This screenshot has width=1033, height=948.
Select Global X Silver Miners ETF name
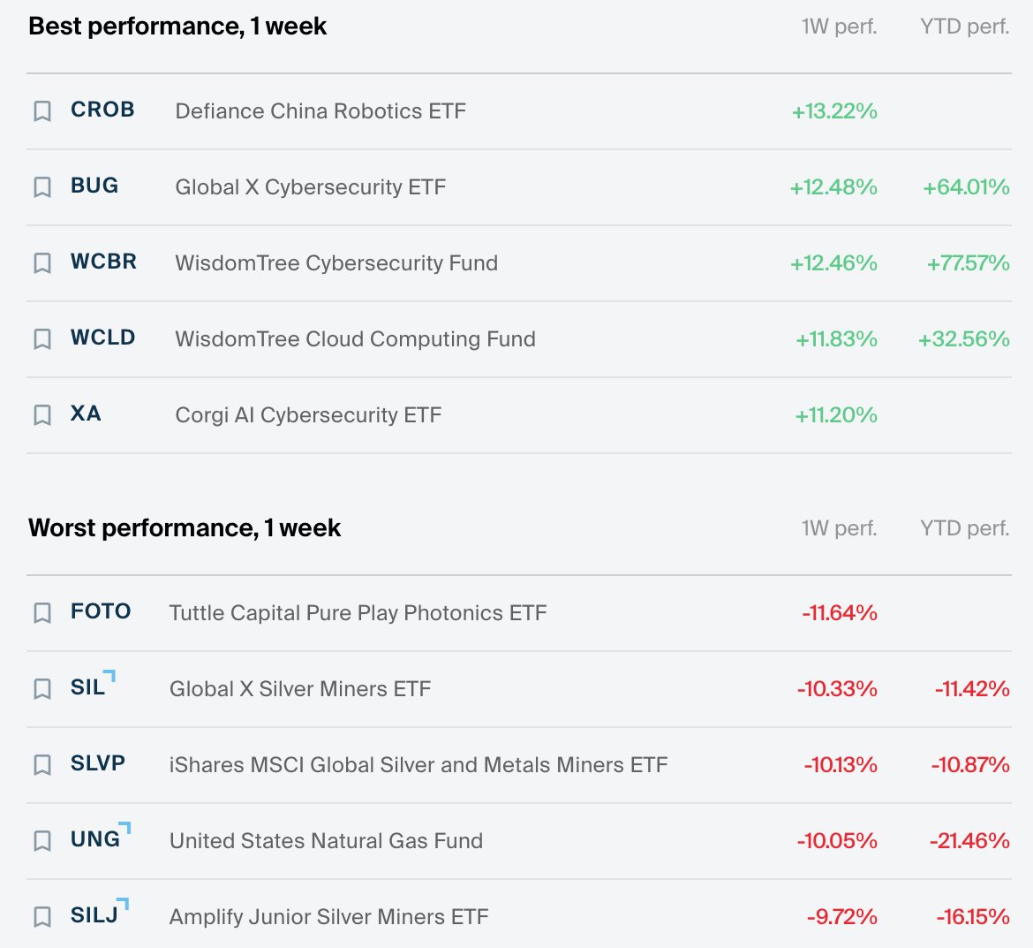tap(300, 688)
